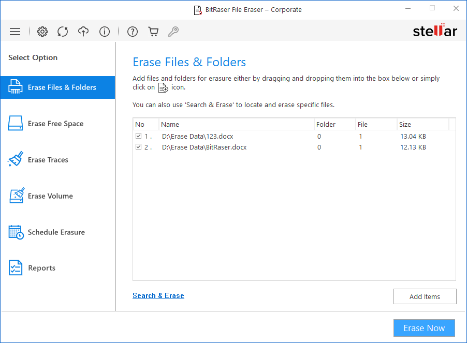The image size is (467, 343).
Task: Uncheck the BitRaser.docx checkbox
Action: click(138, 147)
